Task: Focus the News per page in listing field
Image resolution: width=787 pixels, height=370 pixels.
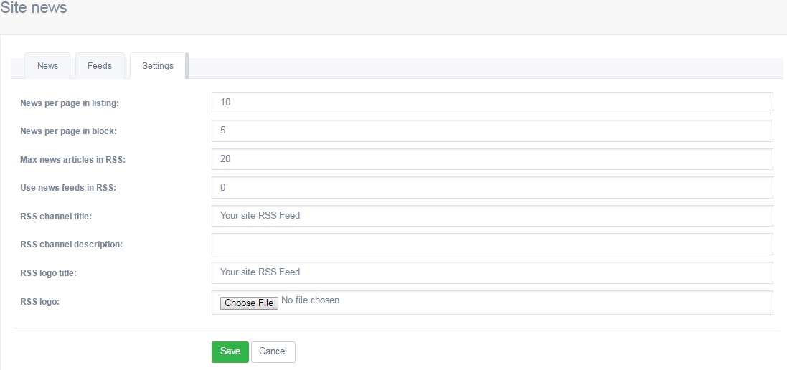Action: click(492, 103)
